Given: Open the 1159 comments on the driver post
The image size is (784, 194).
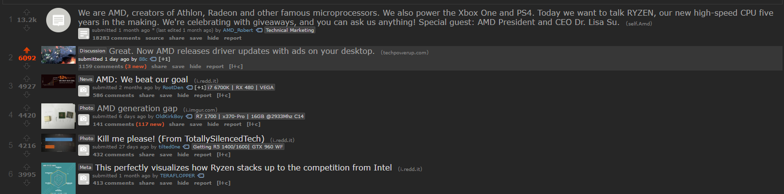Looking at the screenshot, I should point(101,67).
